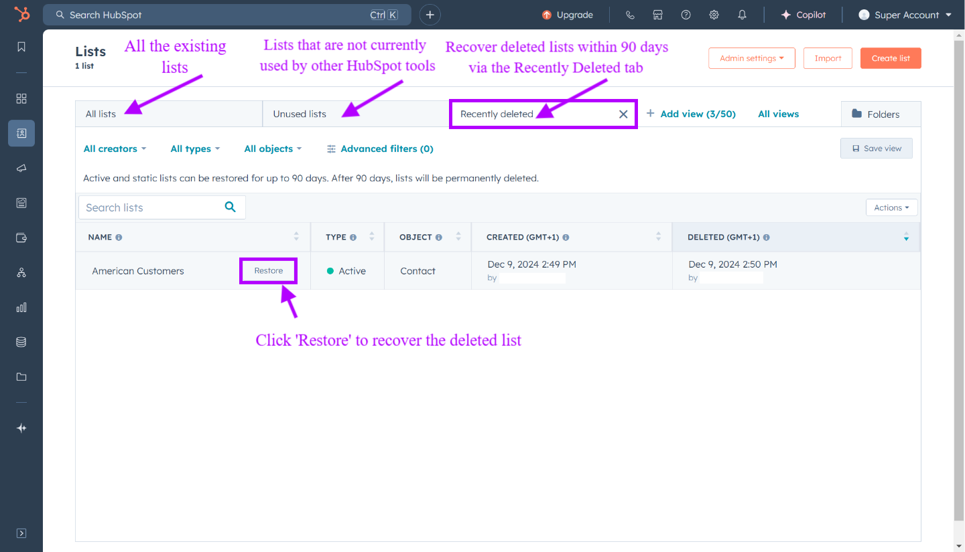This screenshot has width=965, height=552.
Task: Open the Settings gear icon
Action: point(714,15)
